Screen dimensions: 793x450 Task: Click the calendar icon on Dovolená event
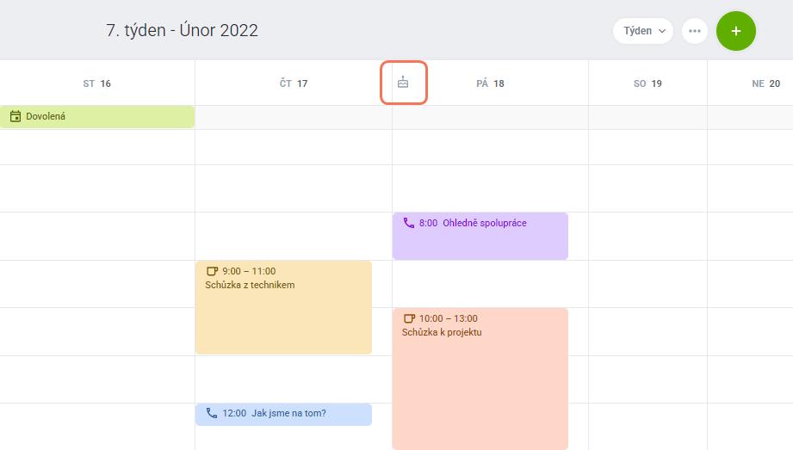pyautogui.click(x=15, y=116)
